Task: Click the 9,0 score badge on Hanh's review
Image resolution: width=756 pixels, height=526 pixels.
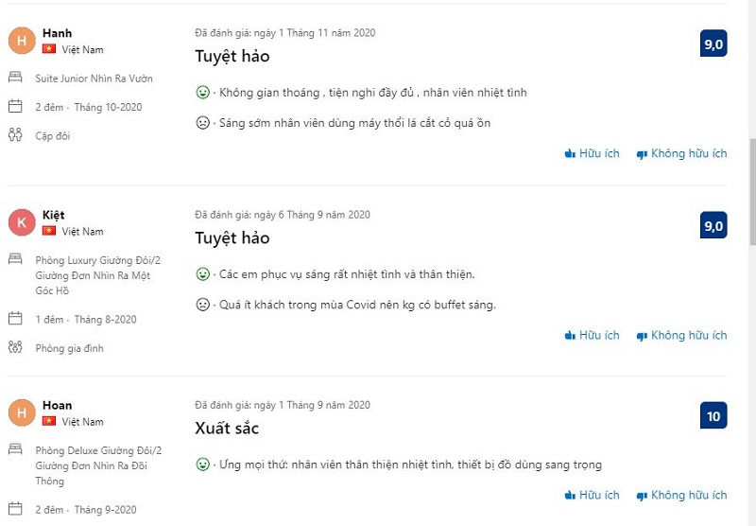Action: (713, 44)
